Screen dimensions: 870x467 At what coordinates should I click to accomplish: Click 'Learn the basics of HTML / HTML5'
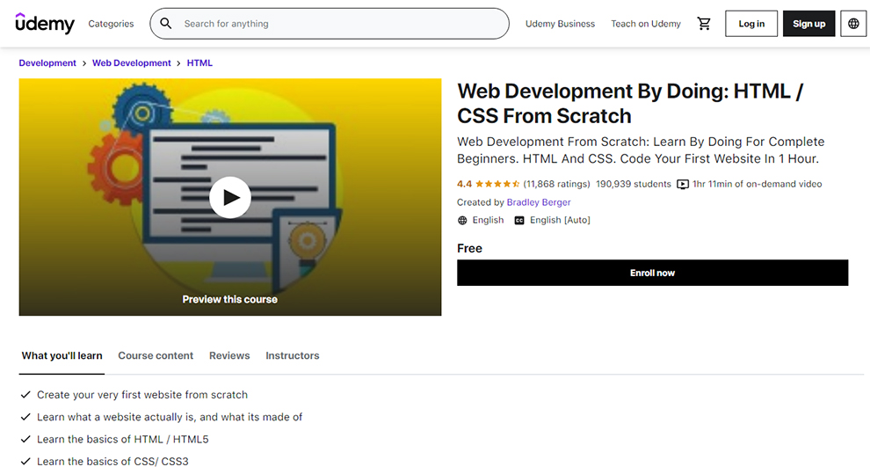(123, 439)
